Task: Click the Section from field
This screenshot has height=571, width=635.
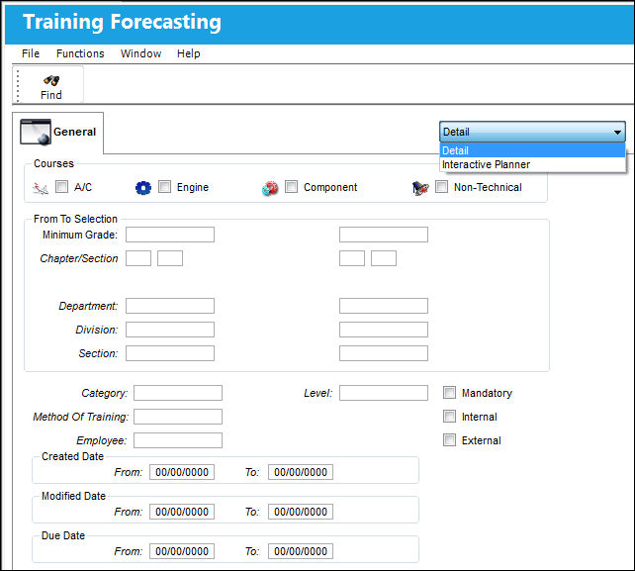Action: pos(170,353)
